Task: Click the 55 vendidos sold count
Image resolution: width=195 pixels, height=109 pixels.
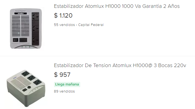Action: tap(65, 25)
